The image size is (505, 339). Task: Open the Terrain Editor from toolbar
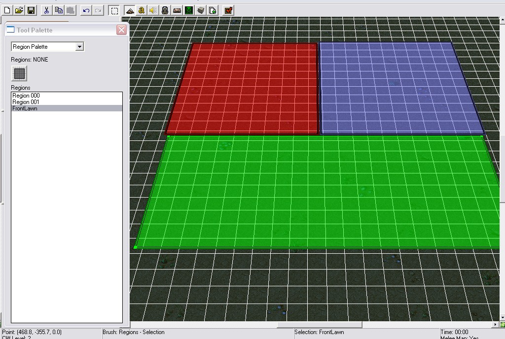(130, 11)
